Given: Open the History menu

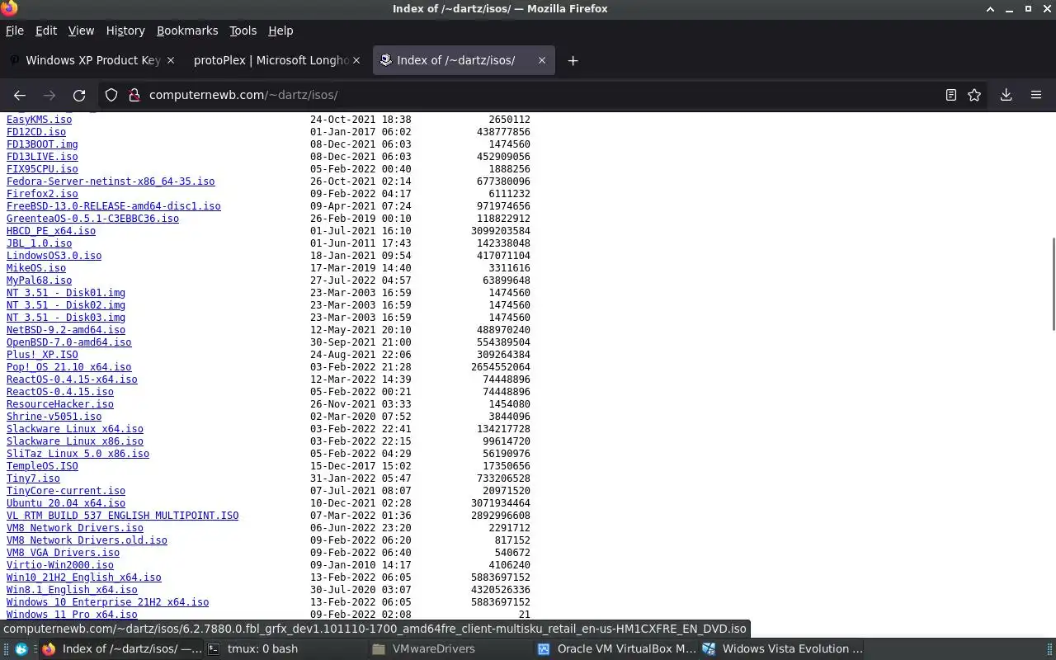Looking at the screenshot, I should point(125,31).
